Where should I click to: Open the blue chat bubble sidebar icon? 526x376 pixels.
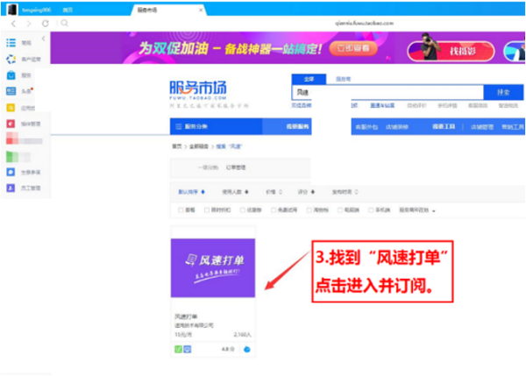(11, 172)
